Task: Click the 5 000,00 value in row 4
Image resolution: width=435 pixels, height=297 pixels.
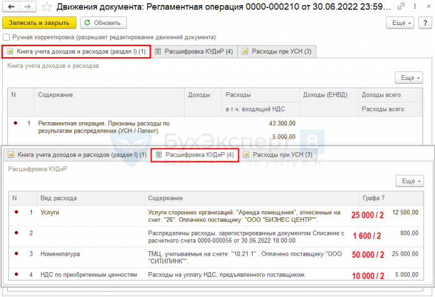Action: pos(407,274)
